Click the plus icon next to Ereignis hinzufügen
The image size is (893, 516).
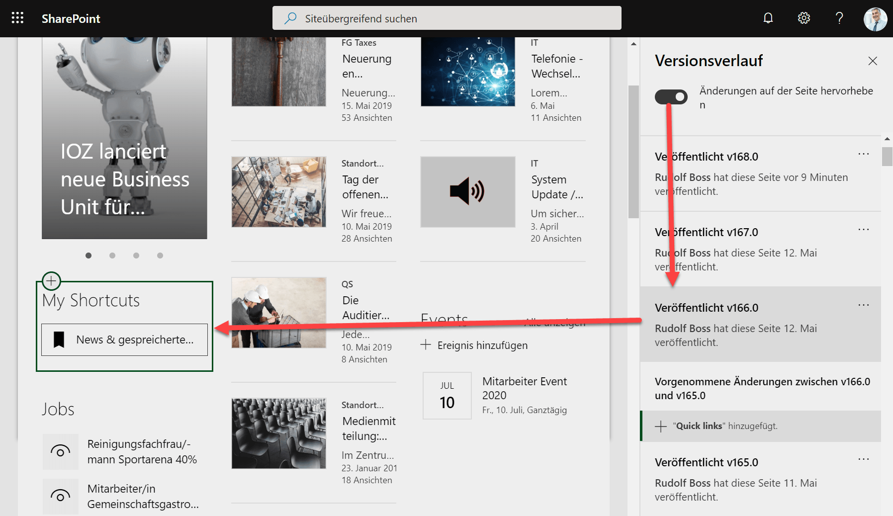coord(426,344)
